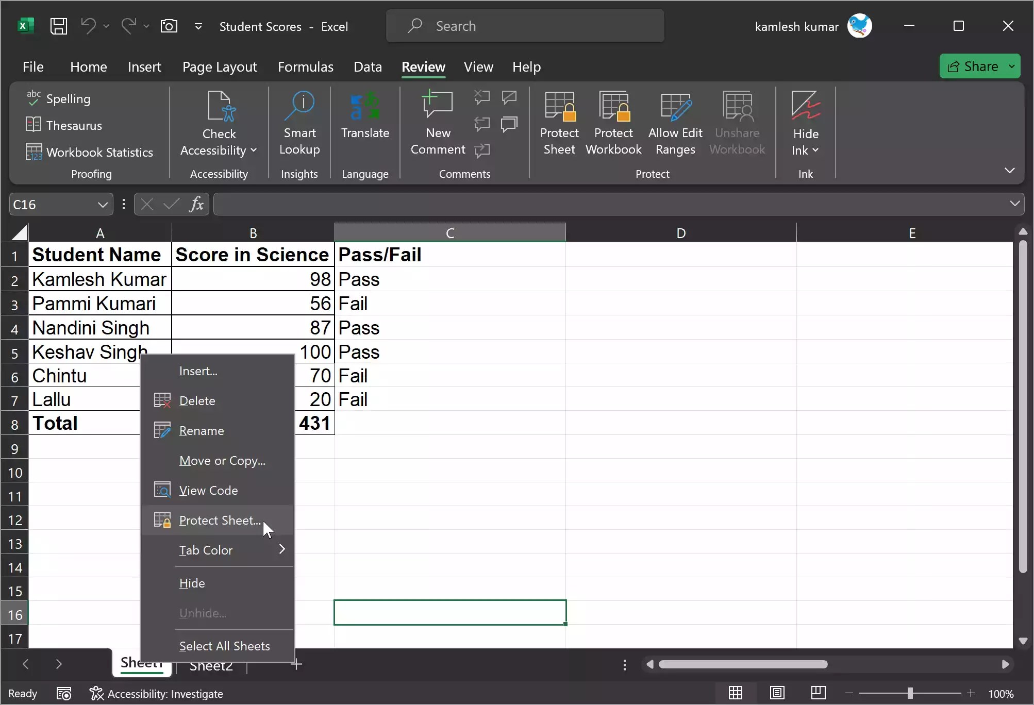The image size is (1034, 705).
Task: Check document accessibility
Action: (x=219, y=124)
